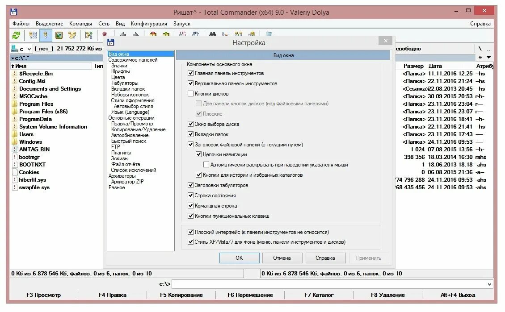Enable thumbnail view picture icon in toolbar
Viewport: 505px width, 312px height.
[59, 35]
